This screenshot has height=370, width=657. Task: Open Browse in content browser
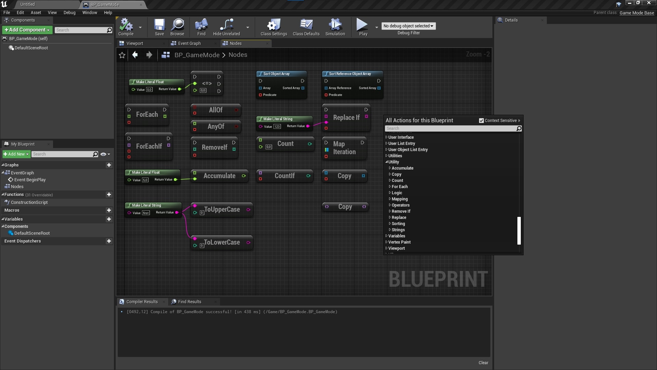(x=177, y=27)
